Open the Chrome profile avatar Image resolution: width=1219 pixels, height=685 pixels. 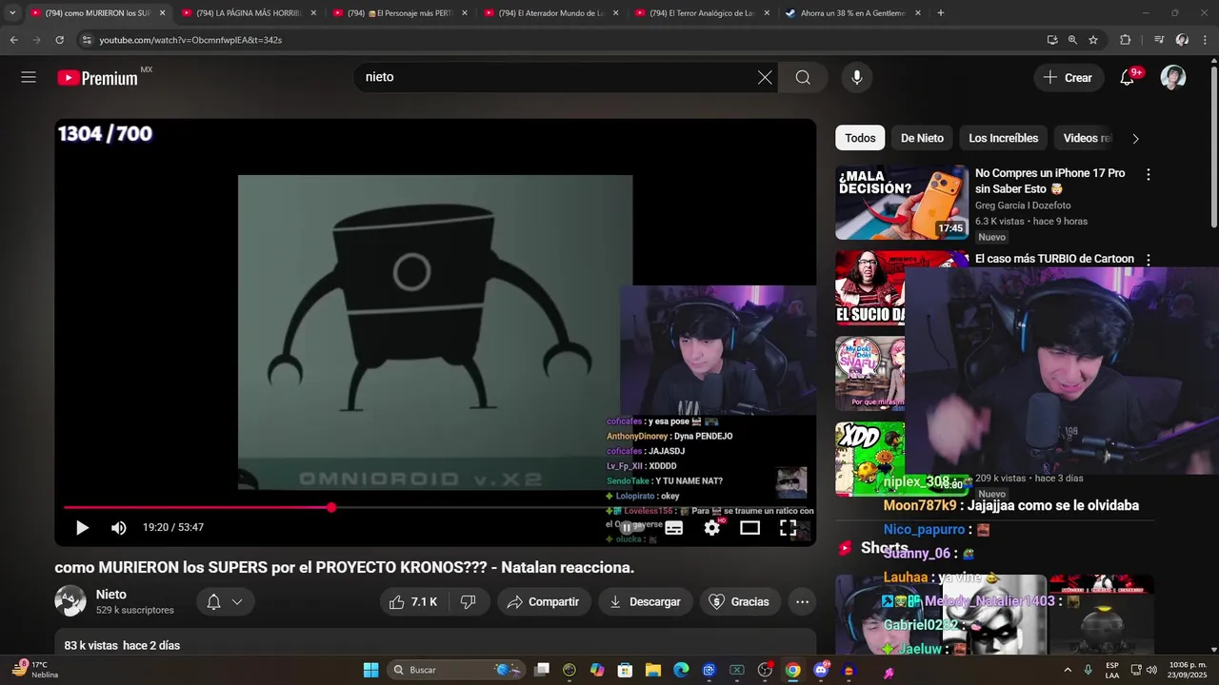click(1182, 40)
